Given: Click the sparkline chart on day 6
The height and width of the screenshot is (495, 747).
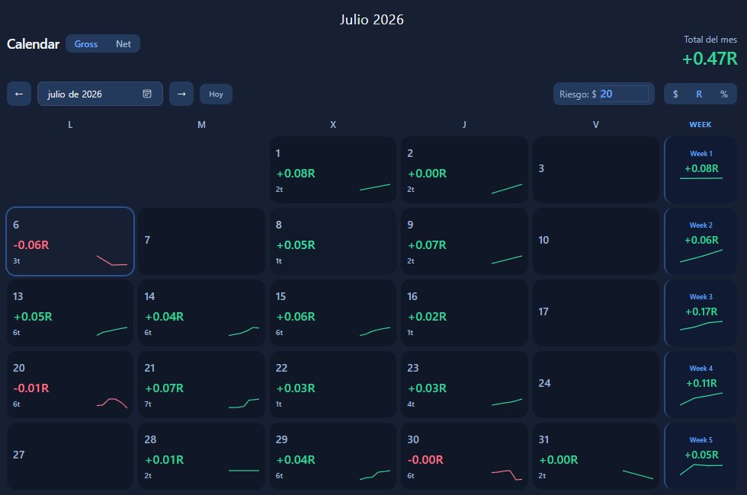Looking at the screenshot, I should [x=112, y=260].
